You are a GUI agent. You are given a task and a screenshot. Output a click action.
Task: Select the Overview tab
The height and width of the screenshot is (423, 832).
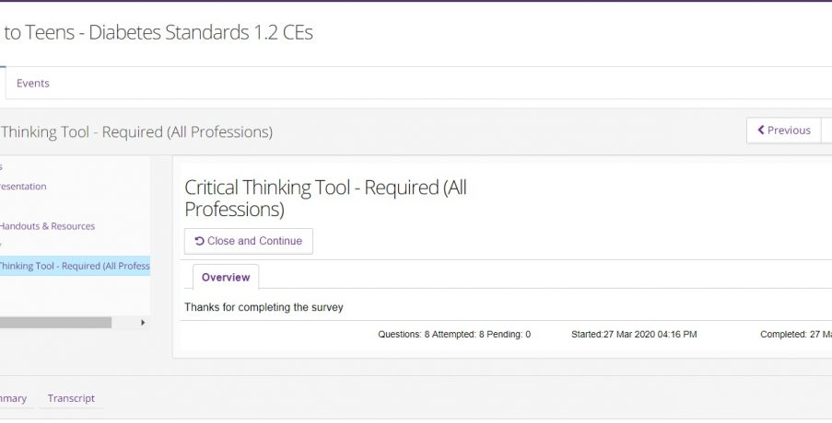226,277
